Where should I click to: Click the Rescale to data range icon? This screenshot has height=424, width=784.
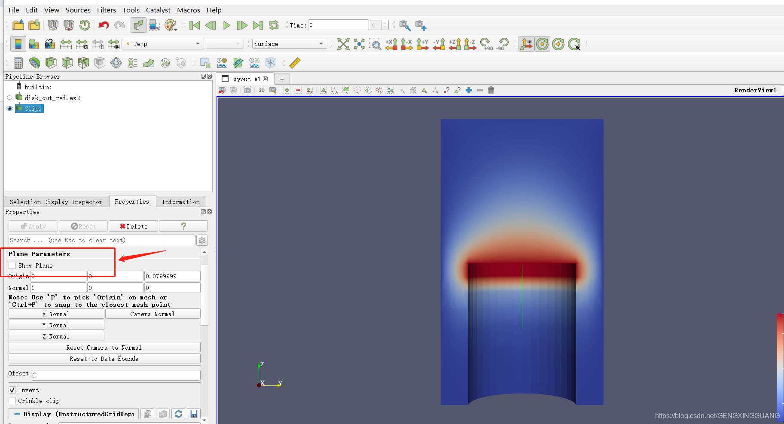click(66, 44)
